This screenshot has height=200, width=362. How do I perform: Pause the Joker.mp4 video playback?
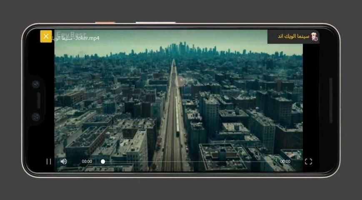click(49, 161)
